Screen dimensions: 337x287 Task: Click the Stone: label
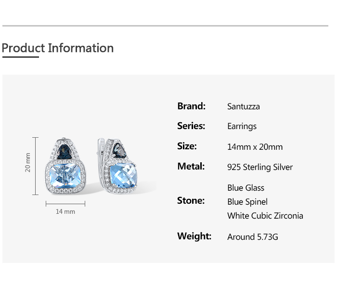191,200
